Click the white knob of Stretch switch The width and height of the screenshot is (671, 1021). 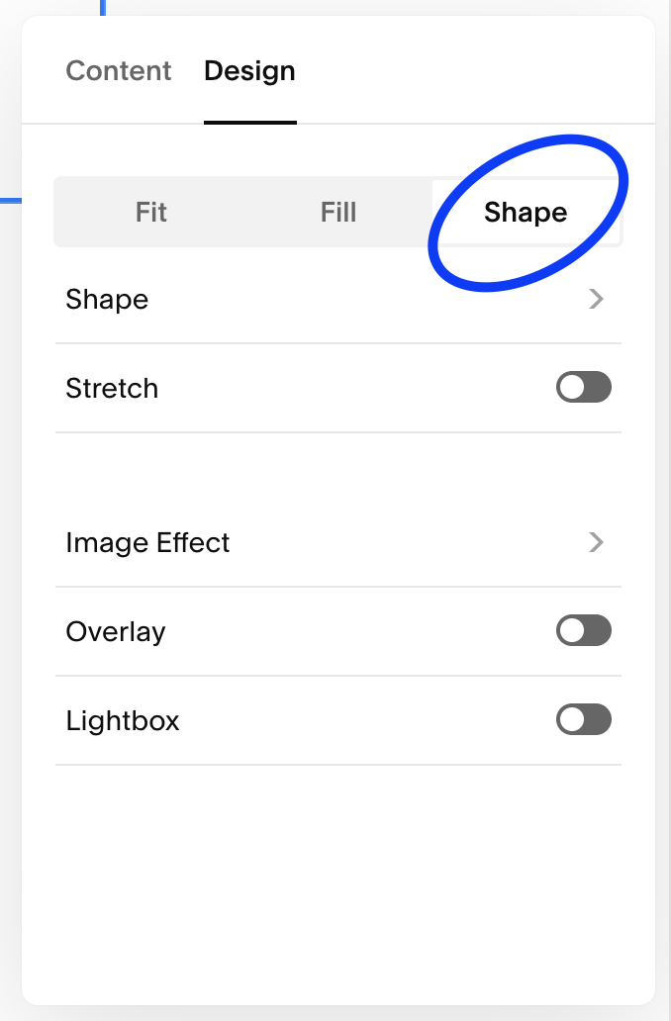(572, 388)
